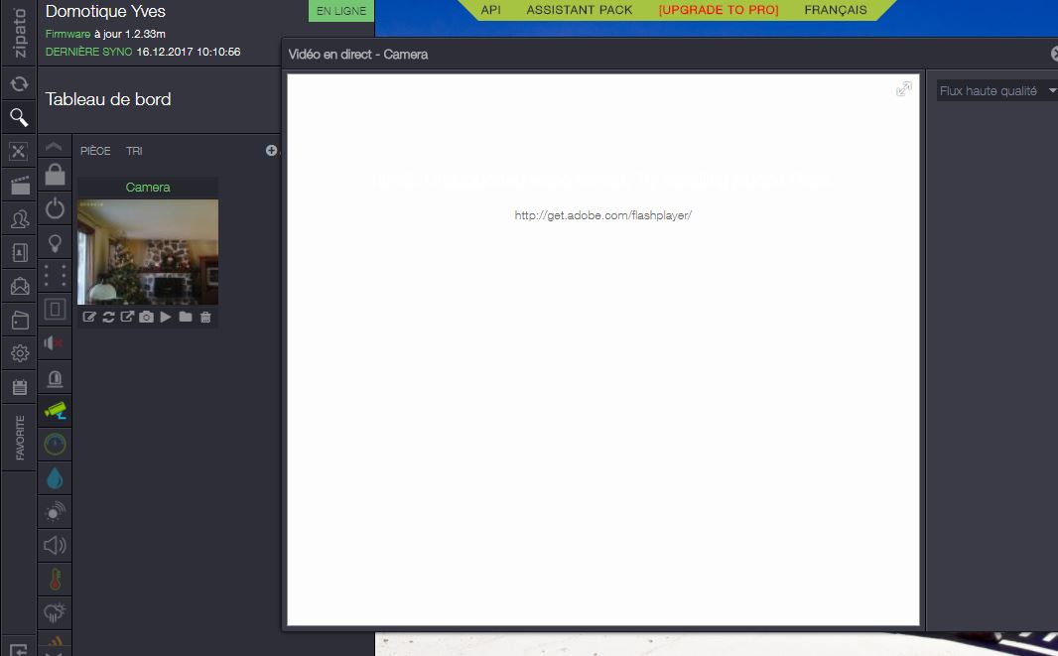1058x656 pixels.
Task: Open the PIÈCE filter menu
Action: tap(95, 151)
